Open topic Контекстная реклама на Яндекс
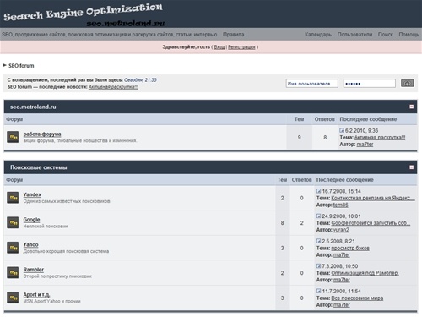 tap(373, 198)
